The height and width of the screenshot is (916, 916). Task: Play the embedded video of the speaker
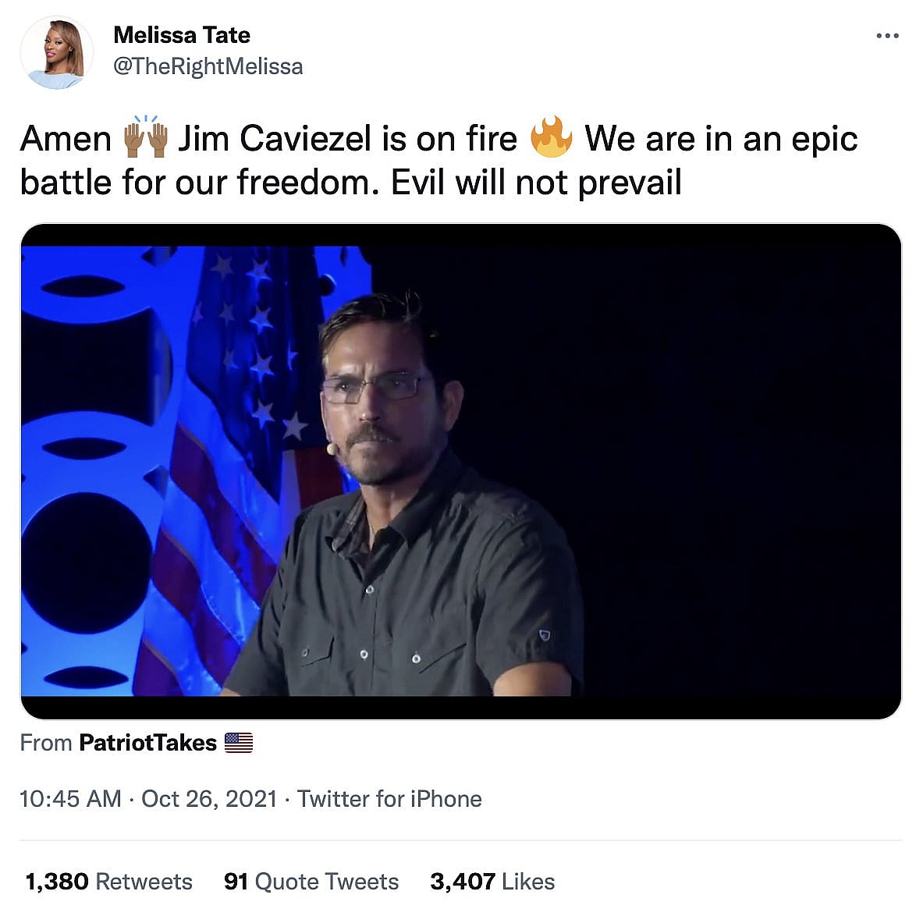click(x=461, y=470)
